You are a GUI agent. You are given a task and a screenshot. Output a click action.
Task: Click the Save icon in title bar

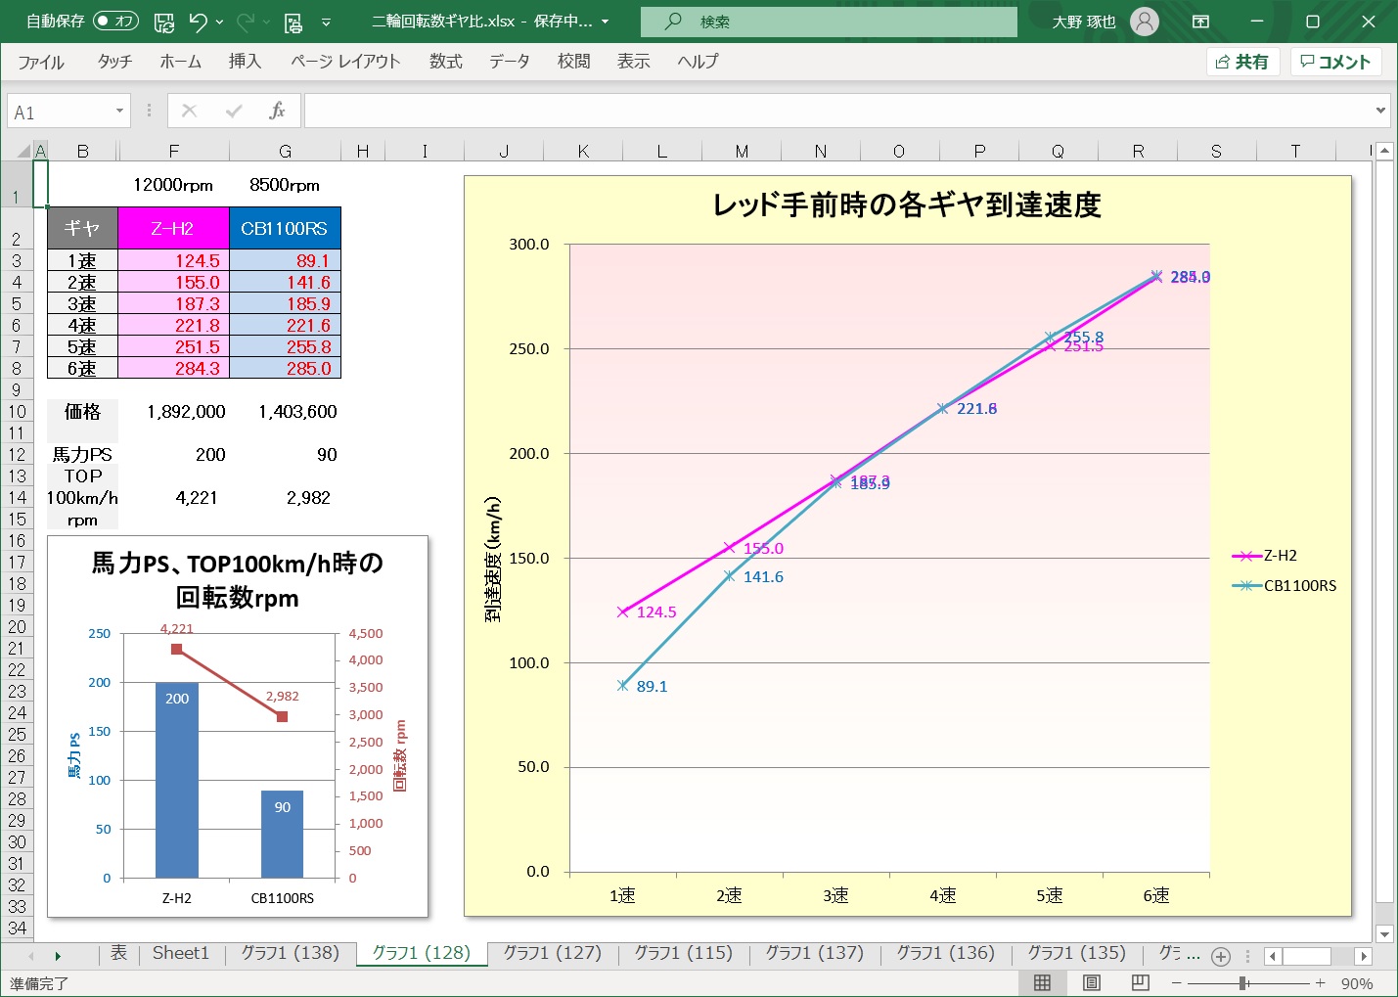point(164,22)
